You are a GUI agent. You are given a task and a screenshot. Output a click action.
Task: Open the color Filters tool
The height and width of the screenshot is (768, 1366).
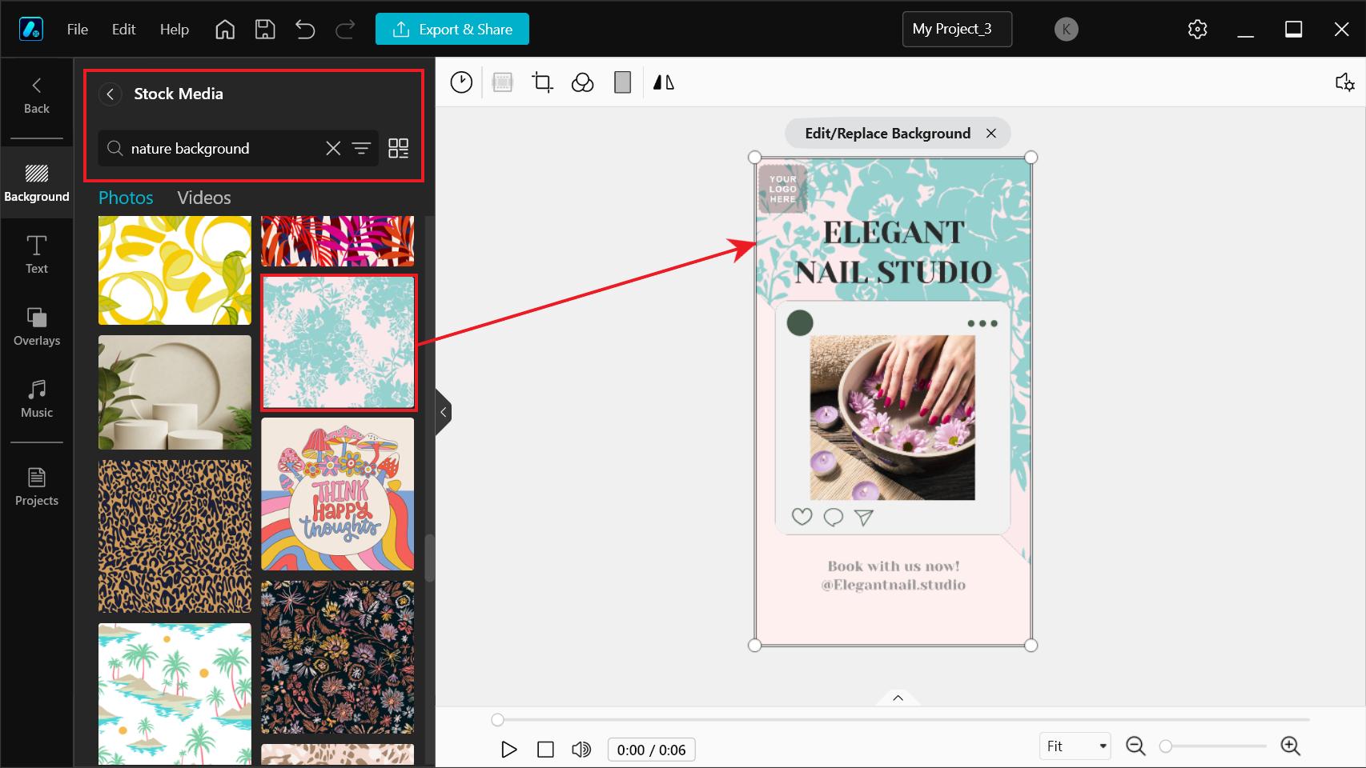(582, 82)
